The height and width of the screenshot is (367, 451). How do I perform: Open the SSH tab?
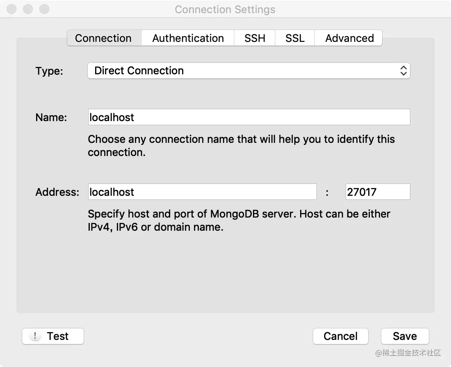(x=255, y=38)
